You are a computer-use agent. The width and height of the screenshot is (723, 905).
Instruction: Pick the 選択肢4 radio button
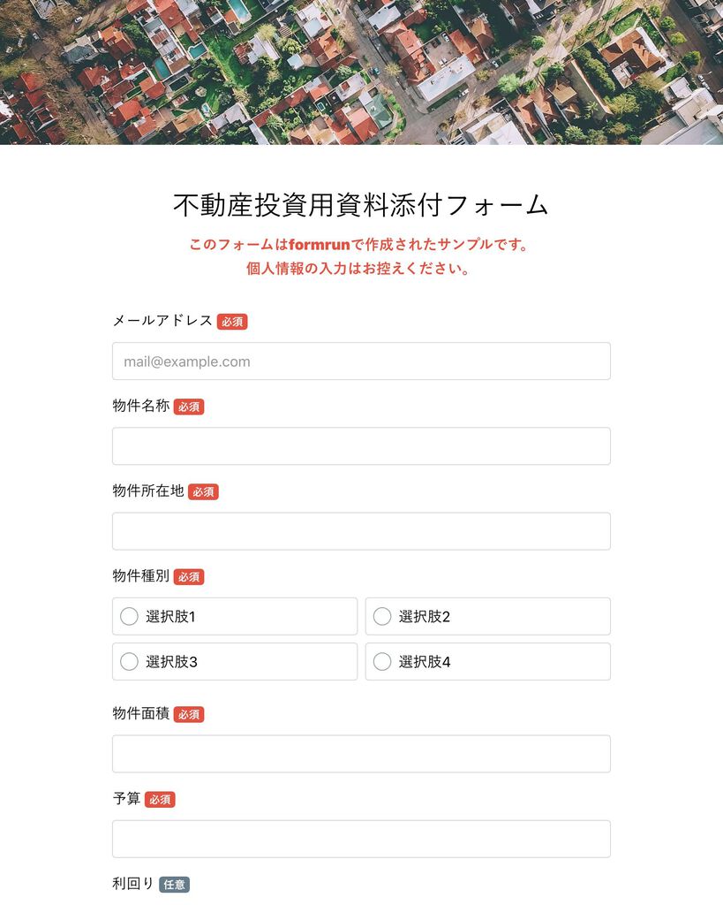[382, 661]
